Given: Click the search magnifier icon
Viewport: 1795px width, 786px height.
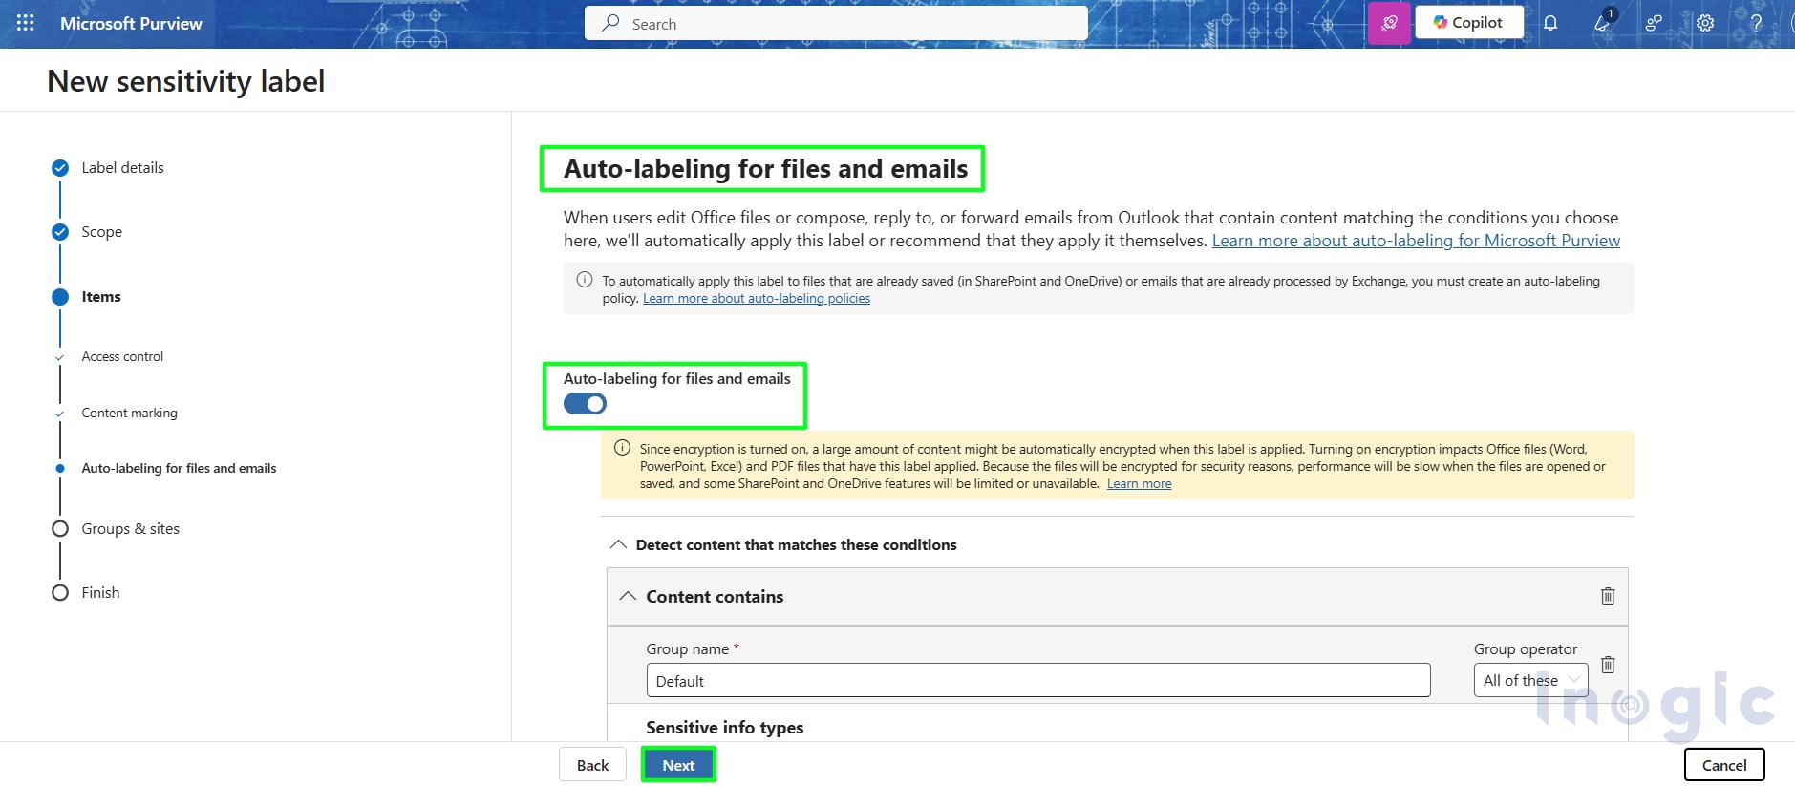Looking at the screenshot, I should (x=610, y=23).
